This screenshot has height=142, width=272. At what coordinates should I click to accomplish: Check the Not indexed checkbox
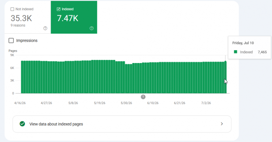click(x=12, y=9)
